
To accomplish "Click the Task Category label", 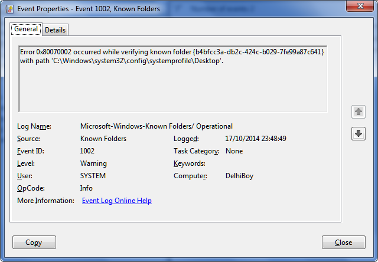I will point(196,151).
